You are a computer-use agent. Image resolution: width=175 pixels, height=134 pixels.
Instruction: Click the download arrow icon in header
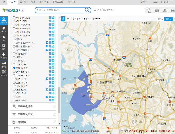(165, 10)
